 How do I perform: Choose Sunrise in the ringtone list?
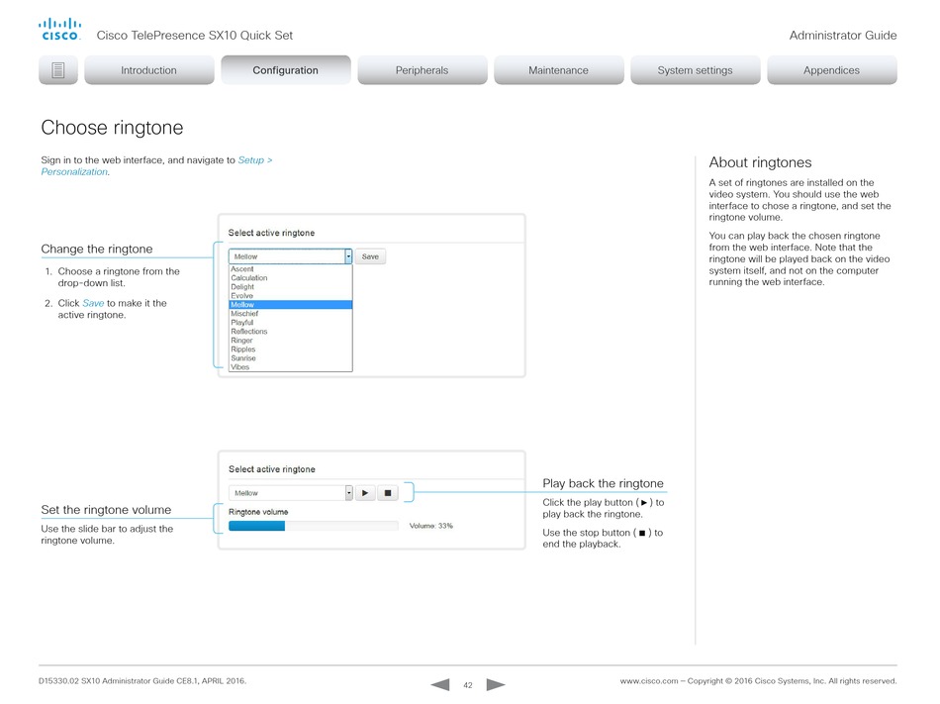click(x=243, y=358)
